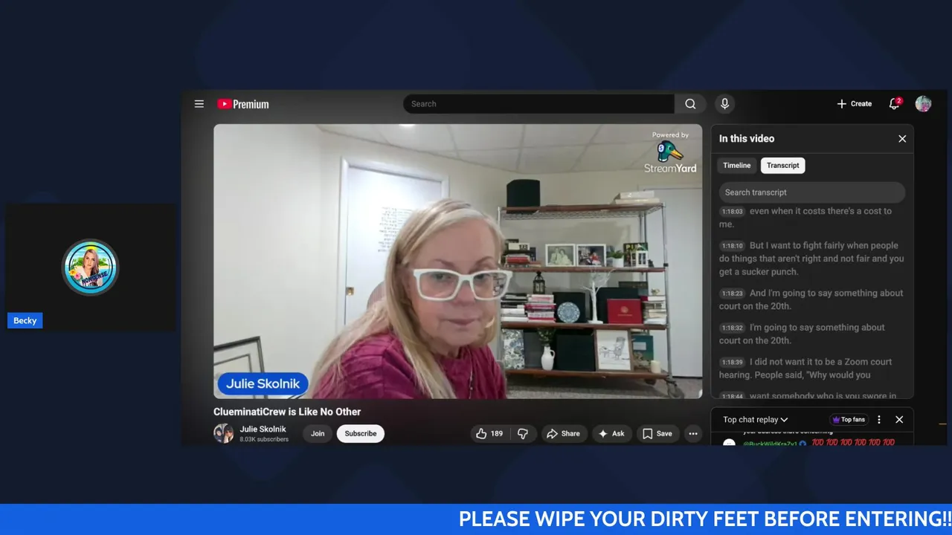Jump to transcript timestamp 1:18:10
The image size is (952, 535).
[x=733, y=246]
